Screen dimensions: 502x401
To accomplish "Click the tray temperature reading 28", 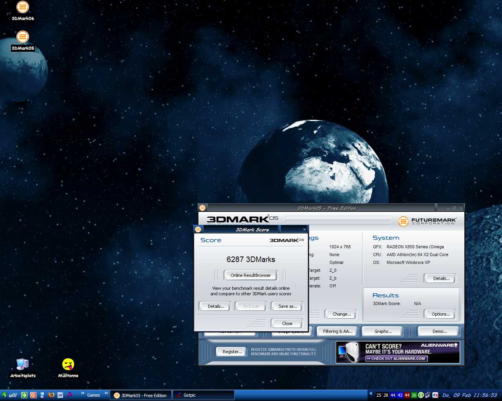I will [386, 395].
